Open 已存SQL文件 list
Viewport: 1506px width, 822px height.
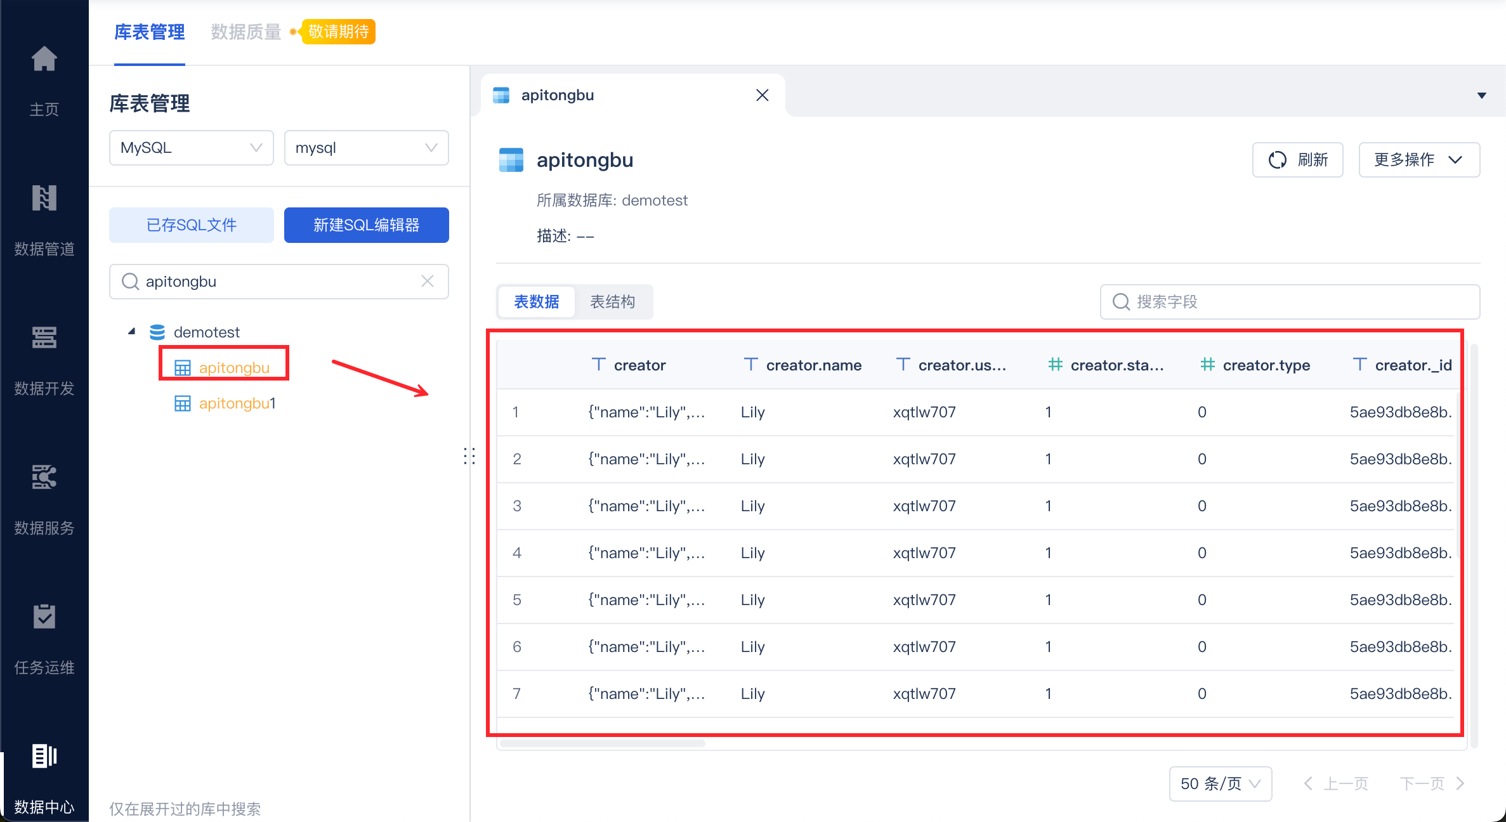[x=191, y=225]
